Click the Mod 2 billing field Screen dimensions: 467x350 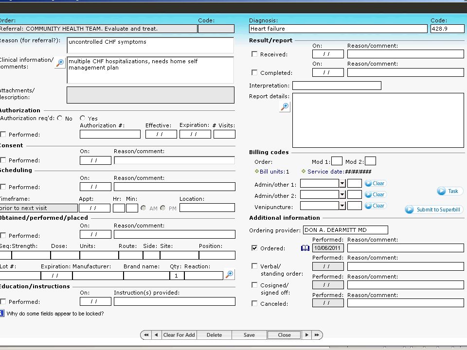[370, 161]
